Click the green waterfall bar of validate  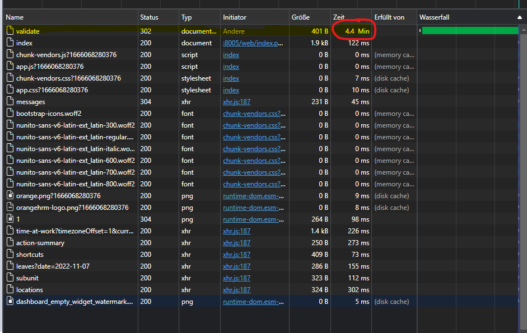point(472,31)
